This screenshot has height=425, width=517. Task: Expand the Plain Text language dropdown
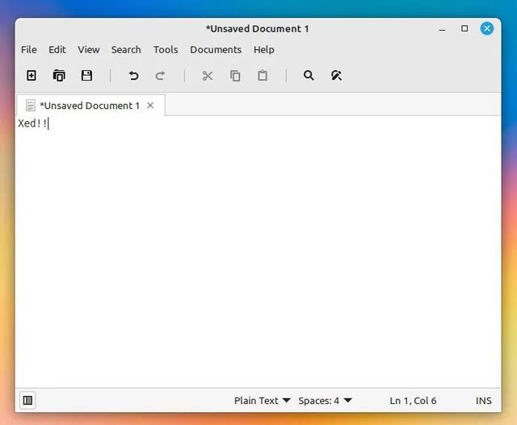click(x=262, y=401)
